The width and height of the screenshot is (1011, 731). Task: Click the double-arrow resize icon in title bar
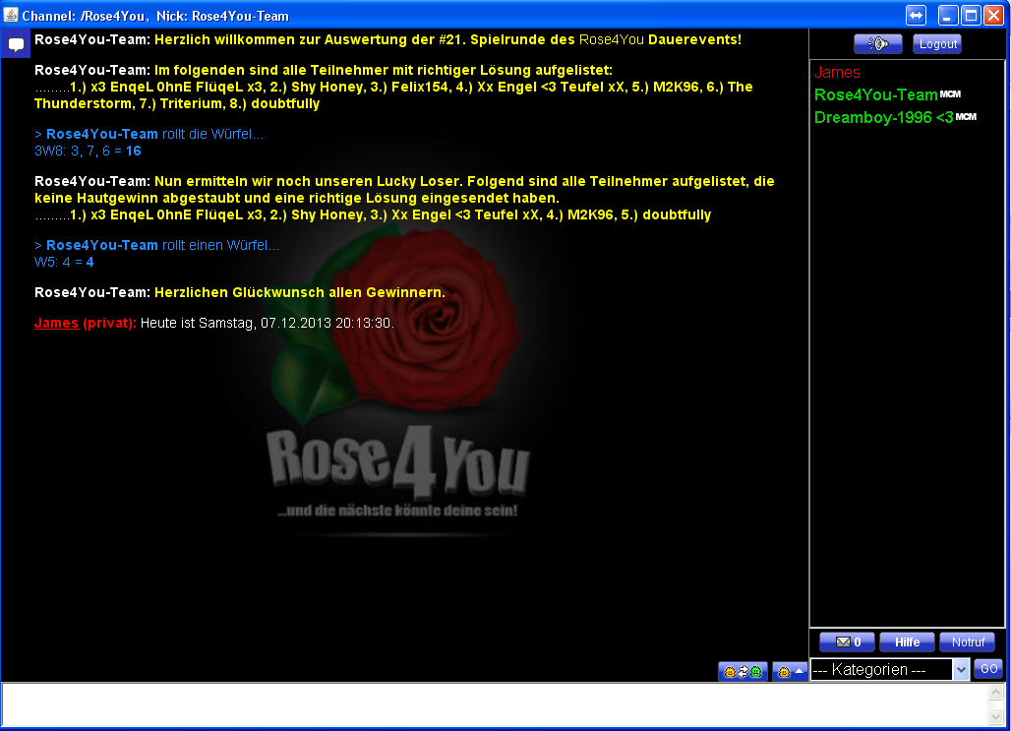916,15
